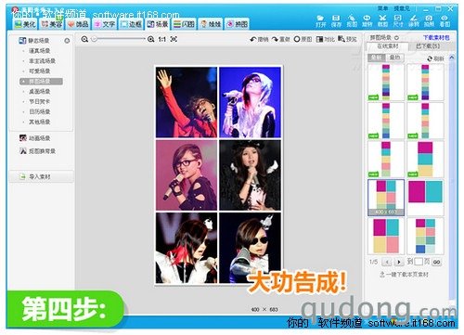Expand the 动画场景 category
The width and height of the screenshot is (464, 335).
tap(39, 138)
